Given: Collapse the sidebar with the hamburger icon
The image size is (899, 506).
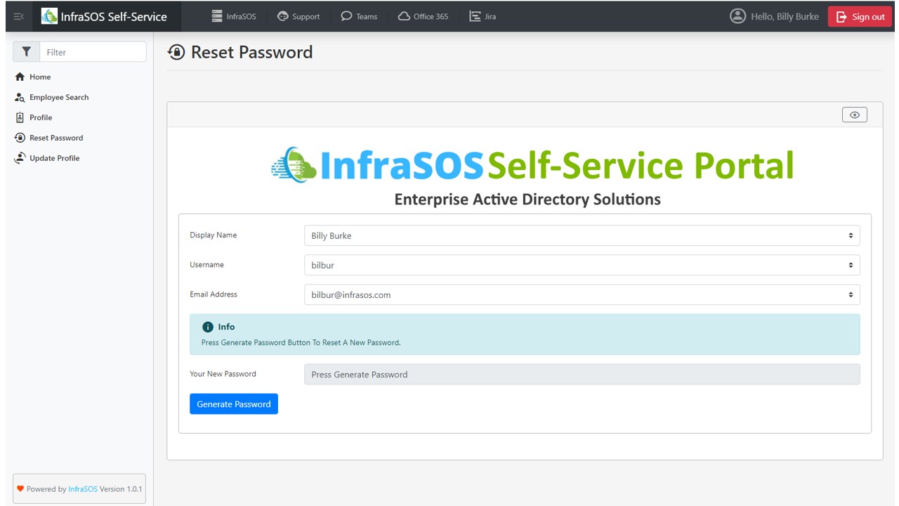Looking at the screenshot, I should [x=18, y=17].
